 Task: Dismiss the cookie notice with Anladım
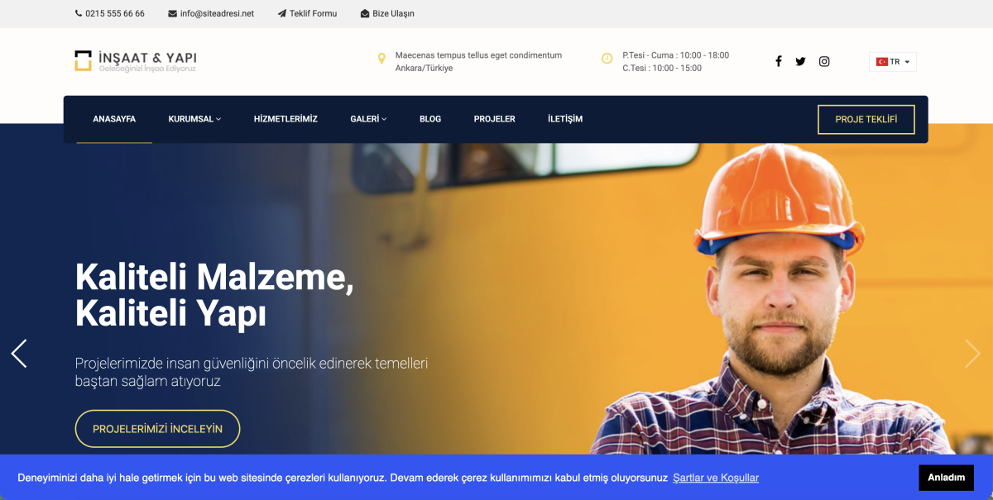tap(946, 478)
